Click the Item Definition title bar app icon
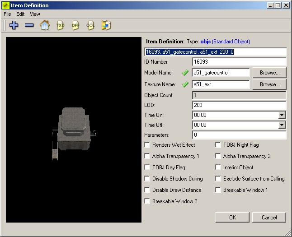This screenshot has height=237, width=292. pos(5,5)
